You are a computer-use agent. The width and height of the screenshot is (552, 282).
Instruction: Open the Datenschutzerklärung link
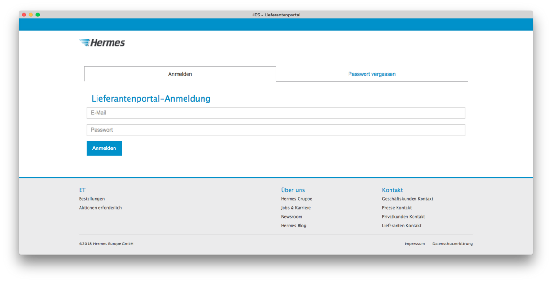click(x=453, y=244)
